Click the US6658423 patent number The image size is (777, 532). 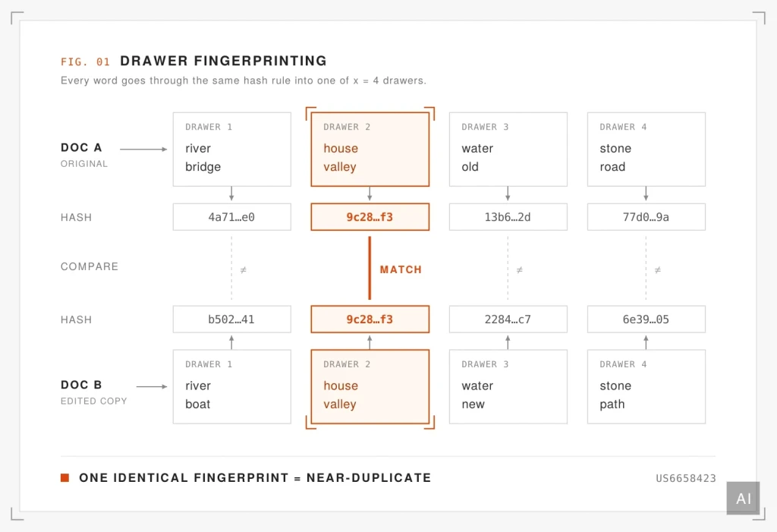(x=686, y=478)
